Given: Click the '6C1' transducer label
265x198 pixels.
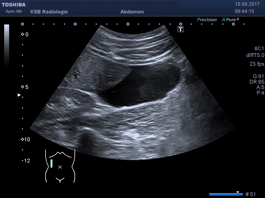Looking at the screenshot, I should [259, 48].
